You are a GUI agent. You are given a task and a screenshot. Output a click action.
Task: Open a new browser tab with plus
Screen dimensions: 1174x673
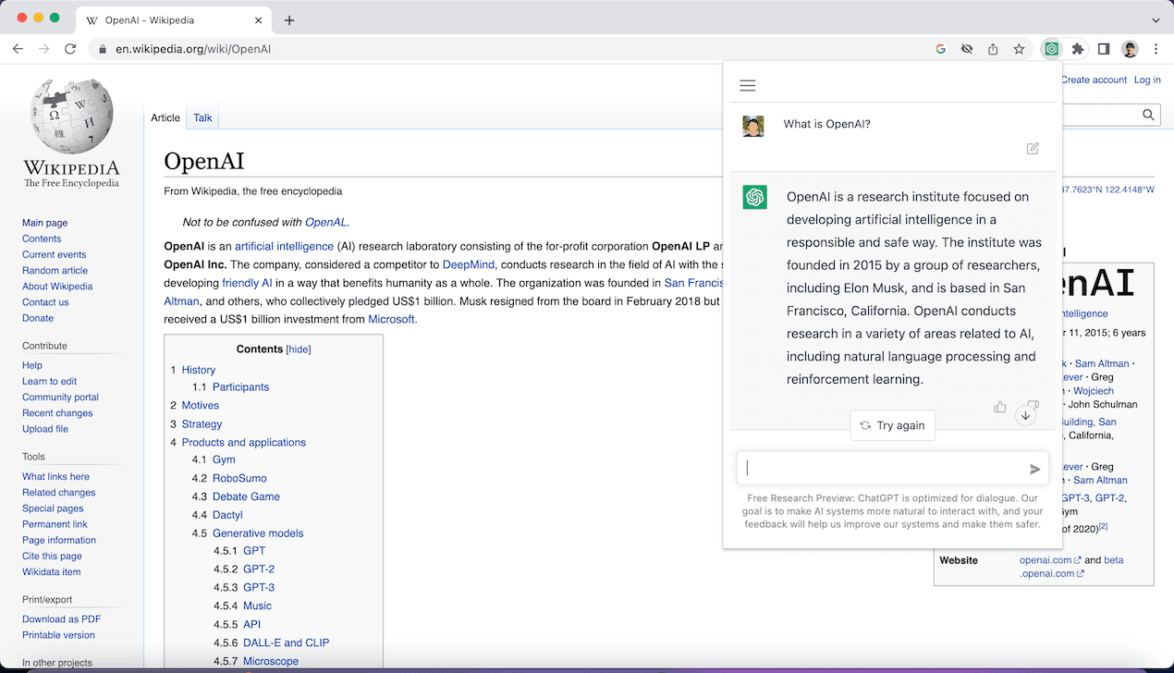coord(289,19)
